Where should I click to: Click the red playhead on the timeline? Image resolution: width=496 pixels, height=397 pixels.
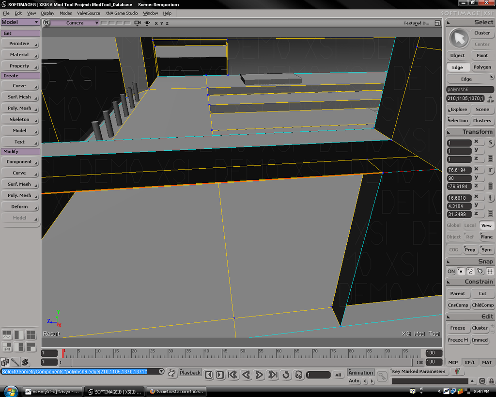tap(63, 353)
